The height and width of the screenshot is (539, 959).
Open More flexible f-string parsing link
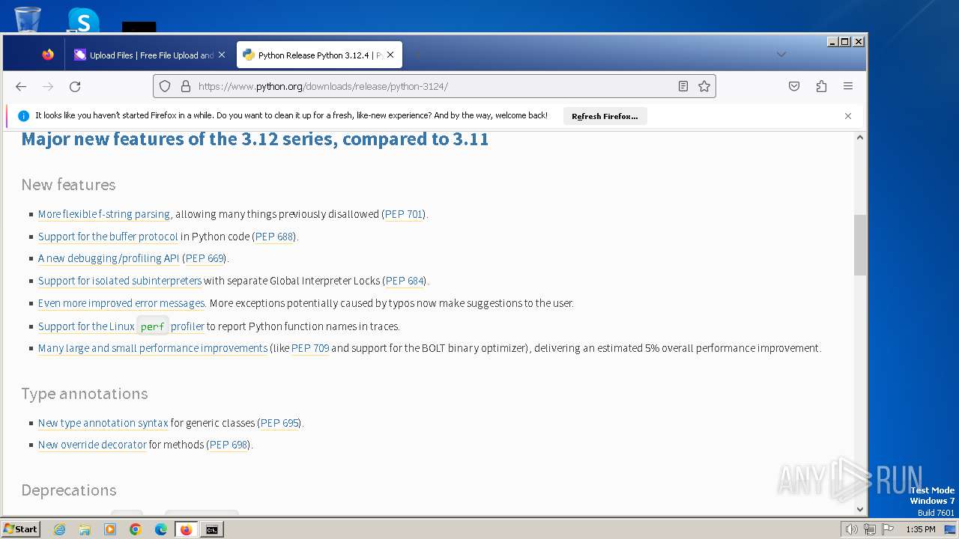point(104,214)
